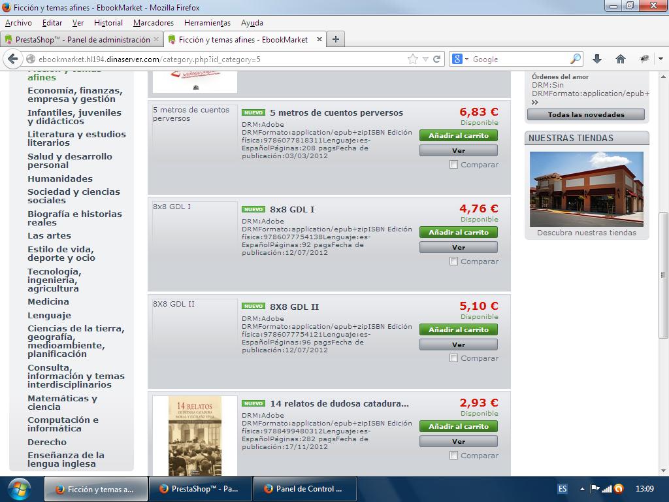Click the 14 Relatos book cover thumbnail
The height and width of the screenshot is (502, 669).
[195, 436]
